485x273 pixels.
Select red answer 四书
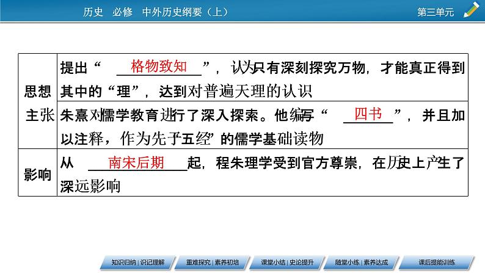click(368, 114)
